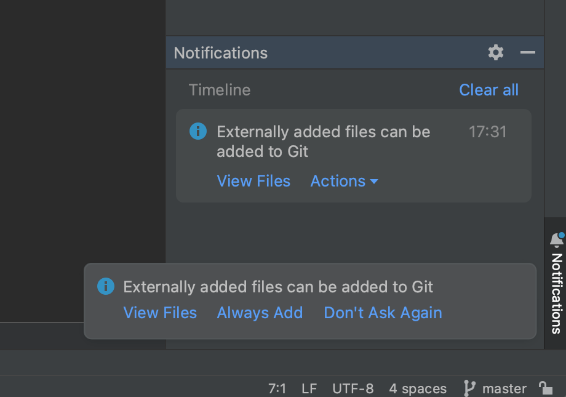Image resolution: width=566 pixels, height=397 pixels.
Task: Click View Files in popup balloon
Action: [160, 313]
